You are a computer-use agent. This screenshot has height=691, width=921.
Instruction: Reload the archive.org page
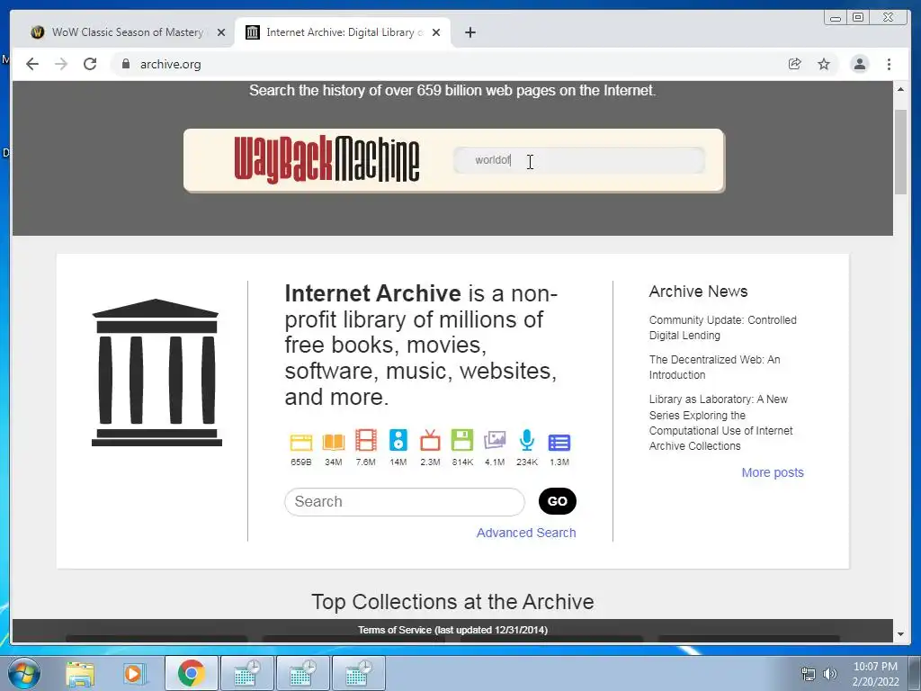coord(90,64)
